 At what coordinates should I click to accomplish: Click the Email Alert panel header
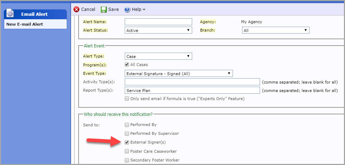pyautogui.click(x=35, y=14)
